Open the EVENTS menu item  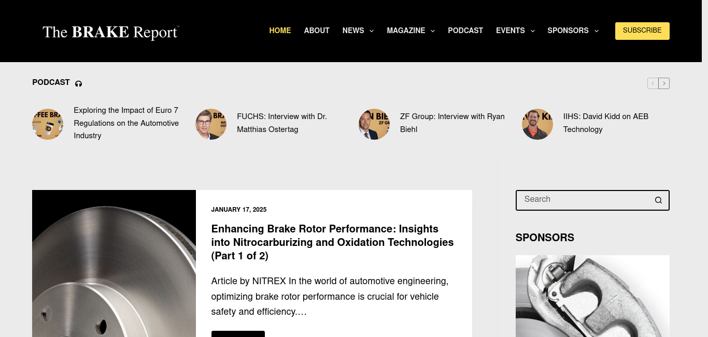point(511,31)
